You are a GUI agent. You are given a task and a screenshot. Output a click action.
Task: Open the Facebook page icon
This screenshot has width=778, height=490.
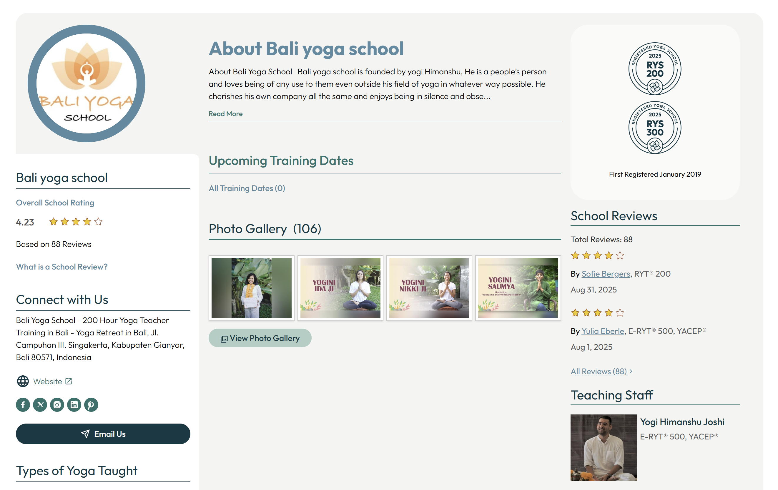pos(23,404)
